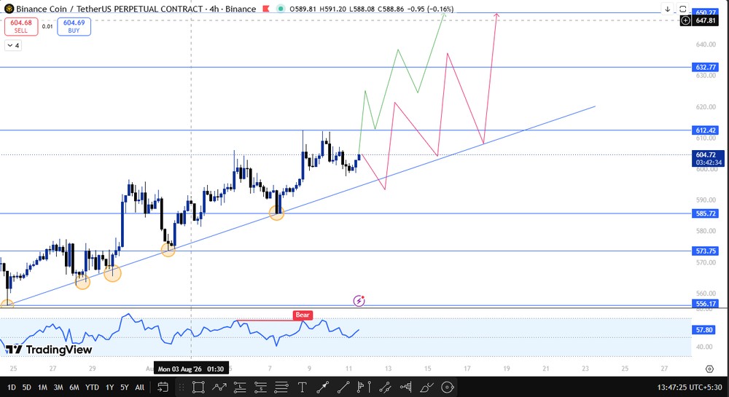
Task: Click the lightning event marker on chart
Action: pyautogui.click(x=359, y=301)
